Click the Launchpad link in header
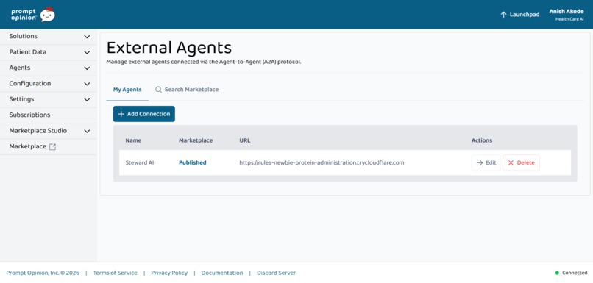The image size is (593, 283). tap(520, 15)
